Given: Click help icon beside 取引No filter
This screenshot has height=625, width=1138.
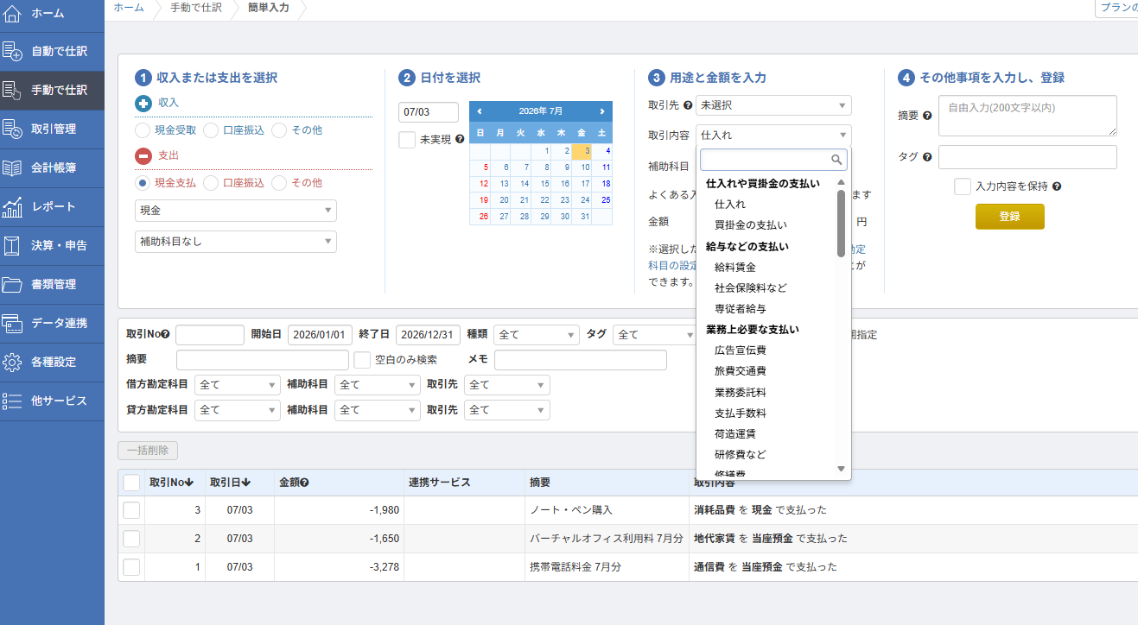Looking at the screenshot, I should tap(165, 335).
